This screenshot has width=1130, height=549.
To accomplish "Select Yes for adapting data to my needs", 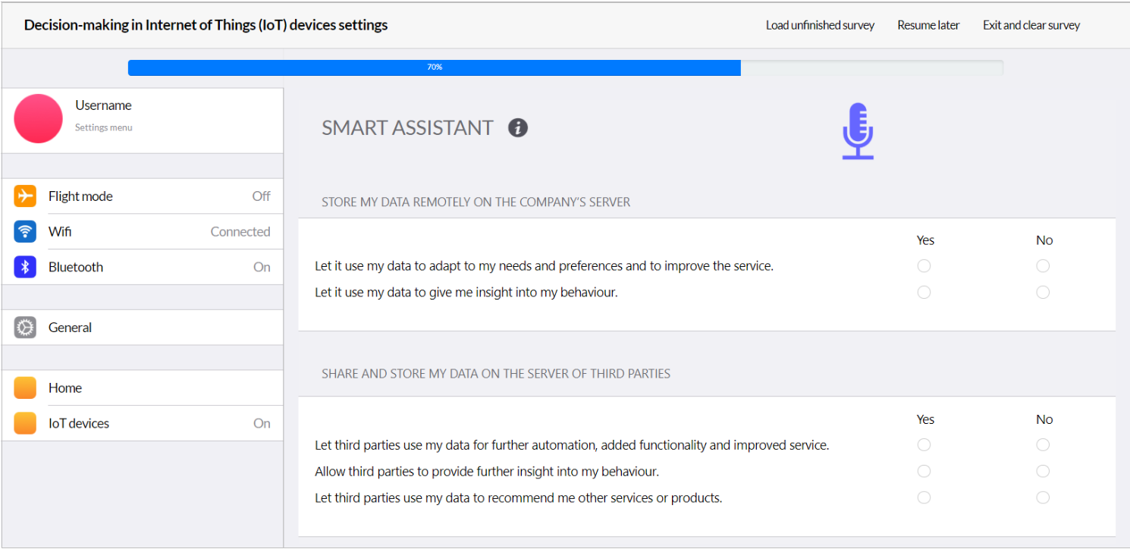I will 924,265.
